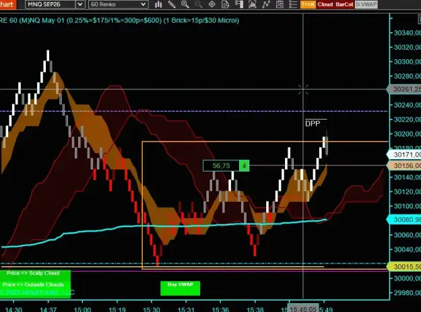Click the 30261,25 crosshair price marker
The height and width of the screenshot is (312, 421).
(405, 89)
